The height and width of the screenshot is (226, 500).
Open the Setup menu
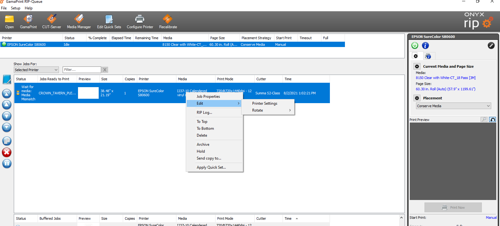point(16,8)
